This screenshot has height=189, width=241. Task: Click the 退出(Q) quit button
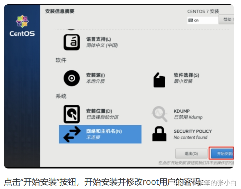coord(191,154)
